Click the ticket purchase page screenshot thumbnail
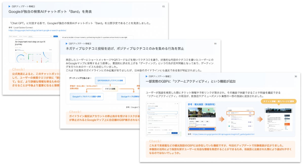 [279, 120]
